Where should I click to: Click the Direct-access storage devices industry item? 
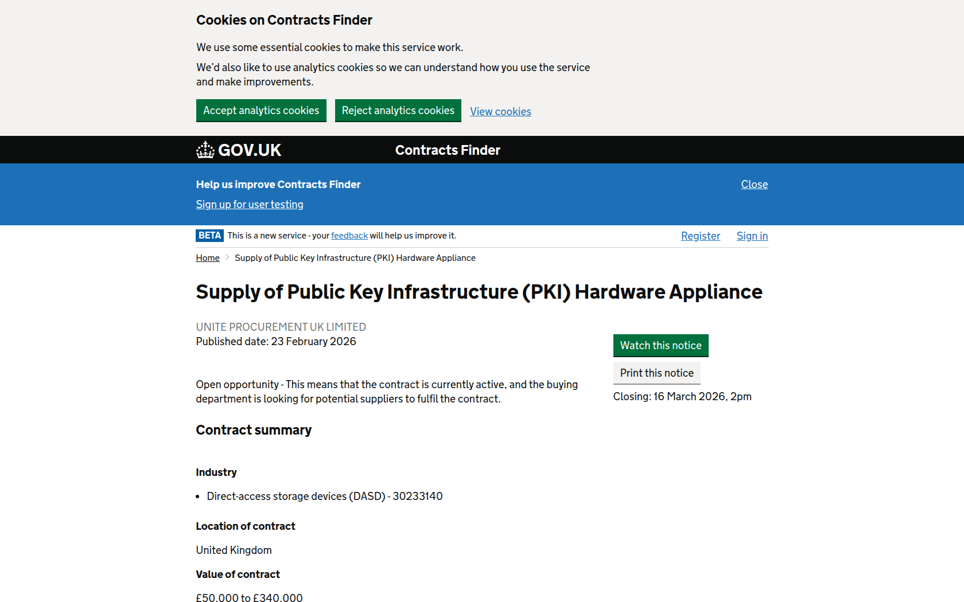tap(324, 497)
